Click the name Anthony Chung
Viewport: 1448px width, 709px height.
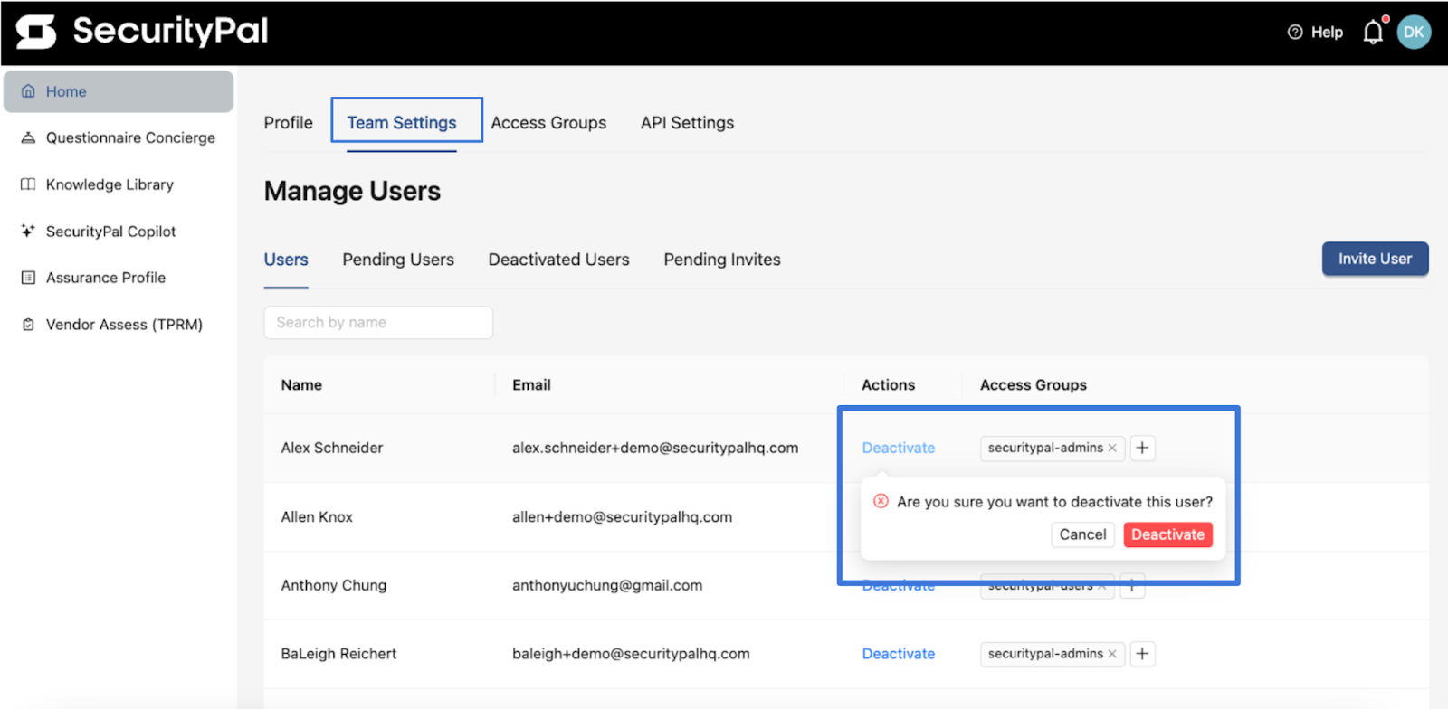click(x=334, y=585)
